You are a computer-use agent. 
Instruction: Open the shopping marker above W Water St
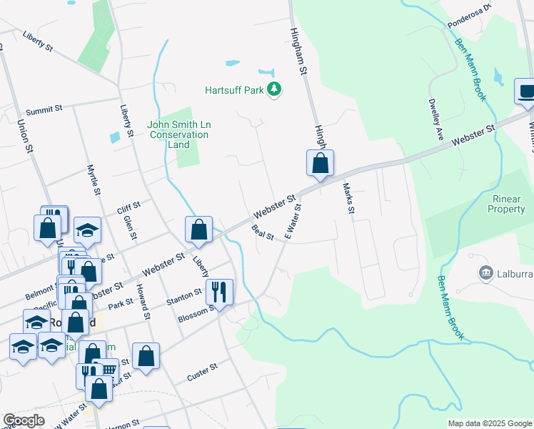99,390
